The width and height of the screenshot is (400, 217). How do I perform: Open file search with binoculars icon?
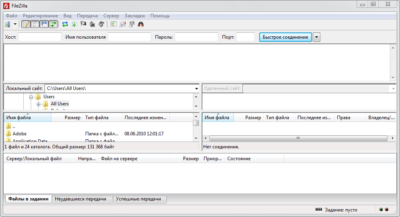141,24
